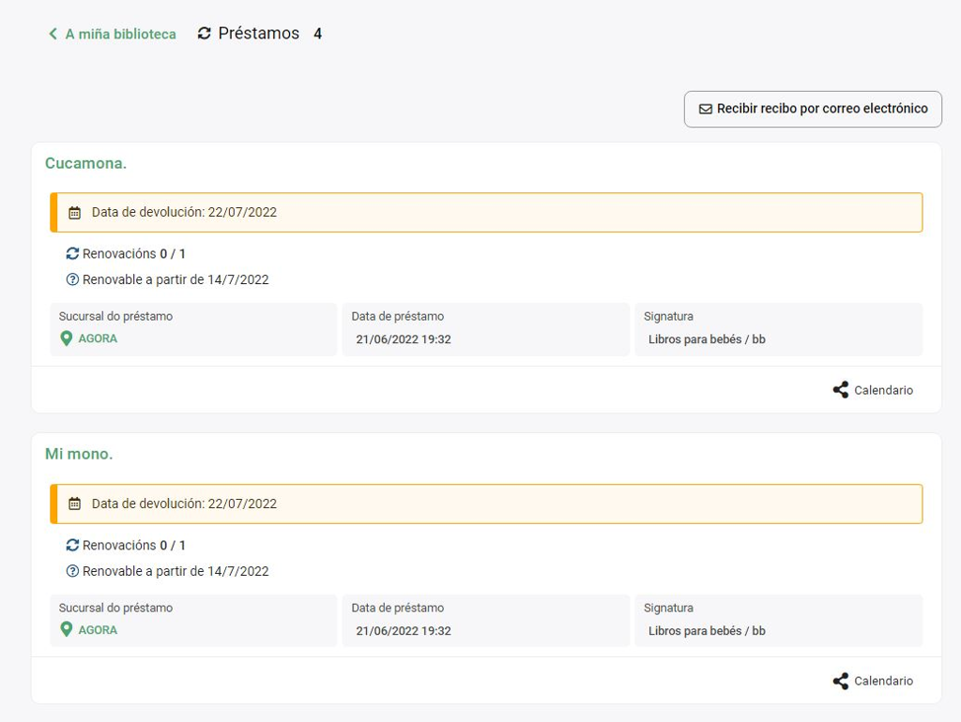The image size is (961, 722).
Task: Click the renewals icon under Cucamona
Action: (72, 253)
